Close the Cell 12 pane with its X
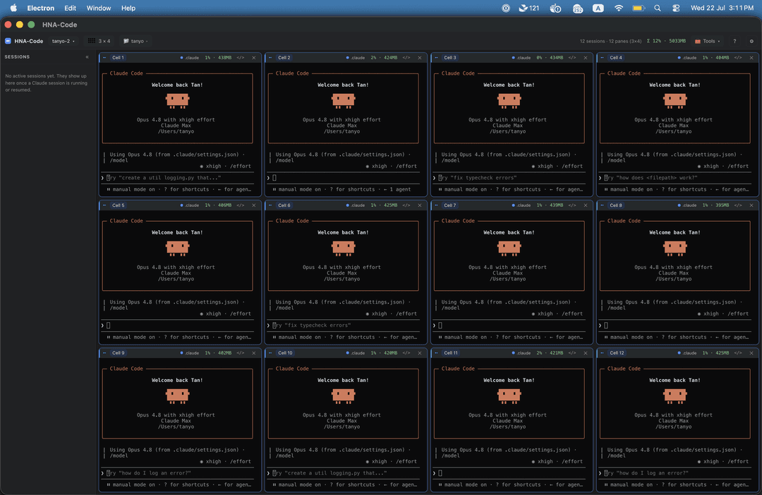 [x=751, y=353]
